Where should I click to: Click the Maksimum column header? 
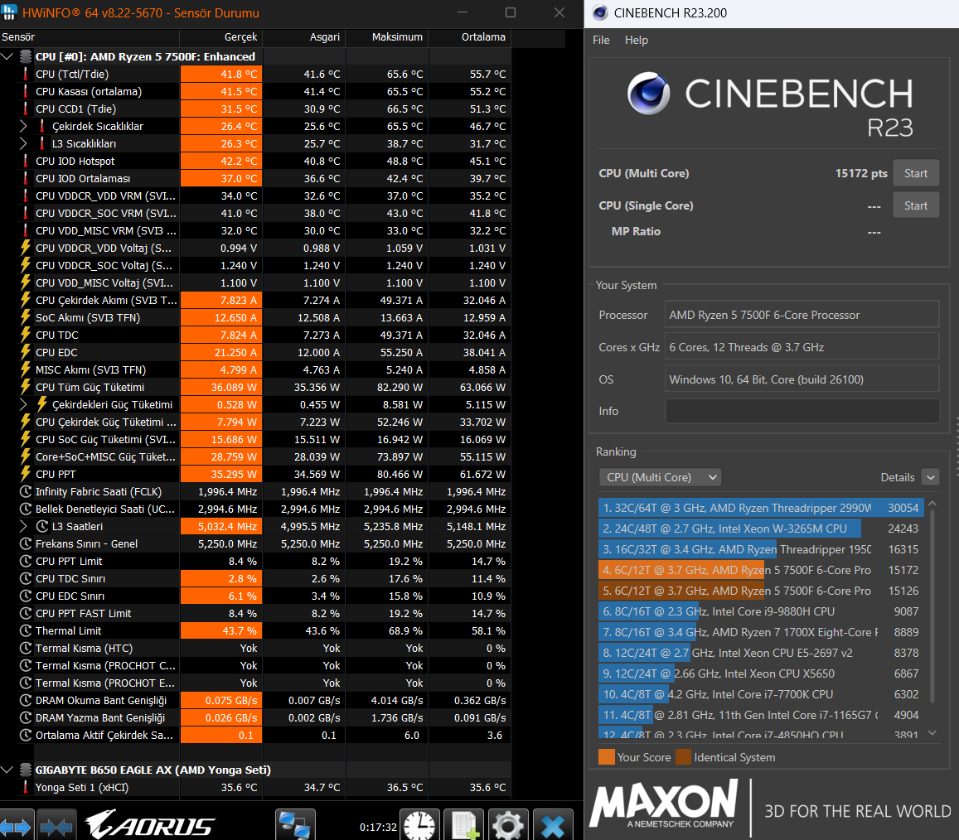click(387, 37)
